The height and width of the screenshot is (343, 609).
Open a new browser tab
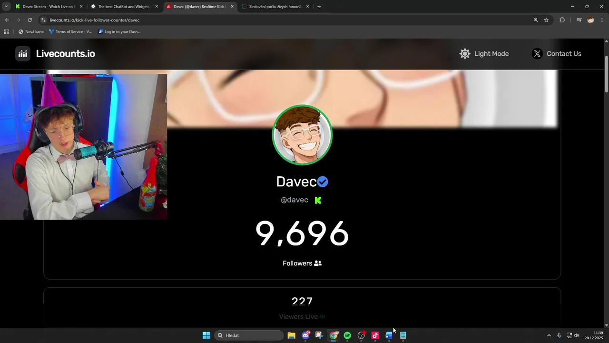pyautogui.click(x=319, y=7)
